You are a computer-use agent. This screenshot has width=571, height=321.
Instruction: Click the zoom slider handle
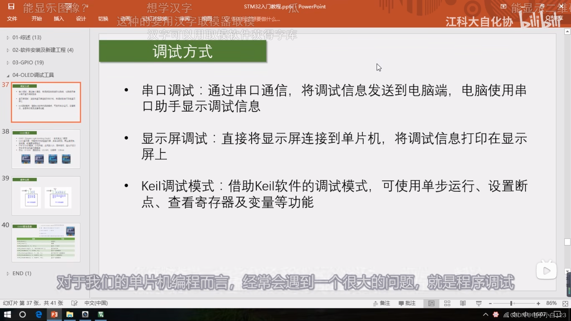(511, 303)
